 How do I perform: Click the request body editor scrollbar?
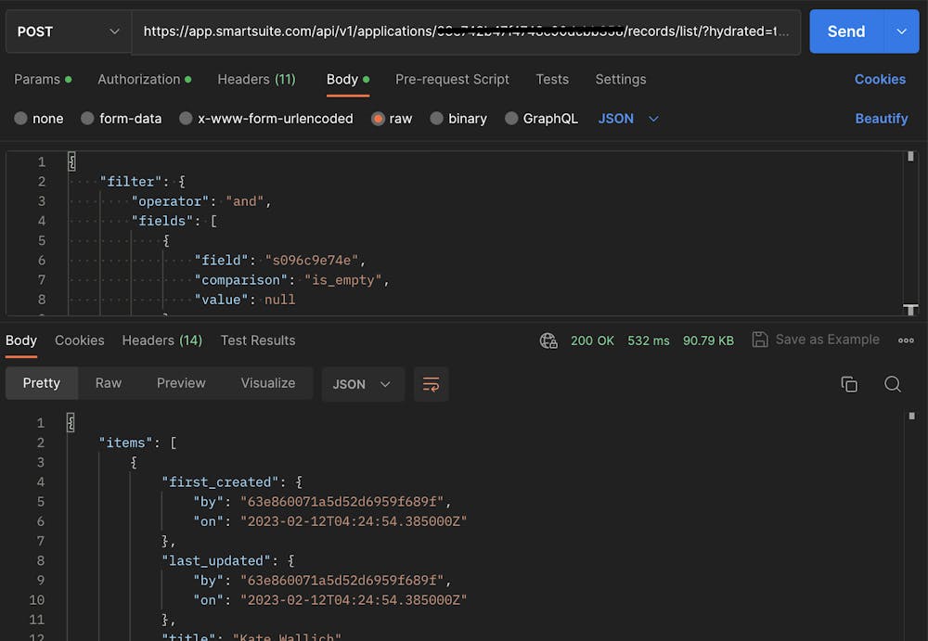(x=910, y=233)
